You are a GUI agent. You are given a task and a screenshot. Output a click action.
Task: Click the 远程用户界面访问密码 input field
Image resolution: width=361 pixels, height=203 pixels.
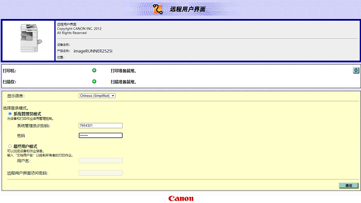pyautogui.click(x=101, y=173)
